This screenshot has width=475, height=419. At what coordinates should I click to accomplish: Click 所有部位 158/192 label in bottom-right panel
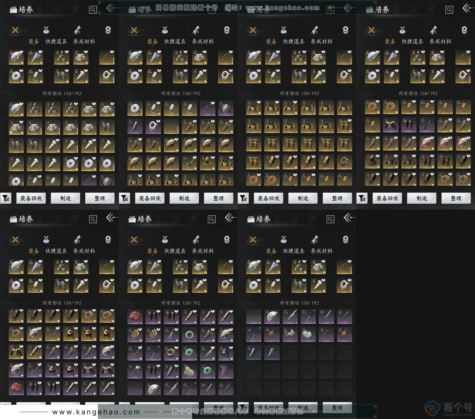(299, 303)
